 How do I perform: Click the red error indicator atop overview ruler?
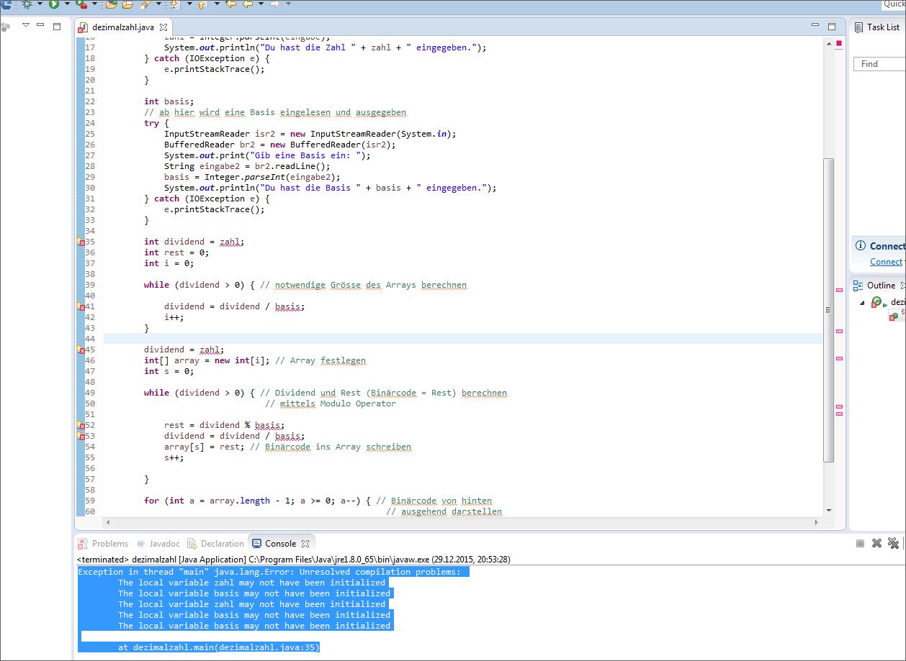[839, 44]
